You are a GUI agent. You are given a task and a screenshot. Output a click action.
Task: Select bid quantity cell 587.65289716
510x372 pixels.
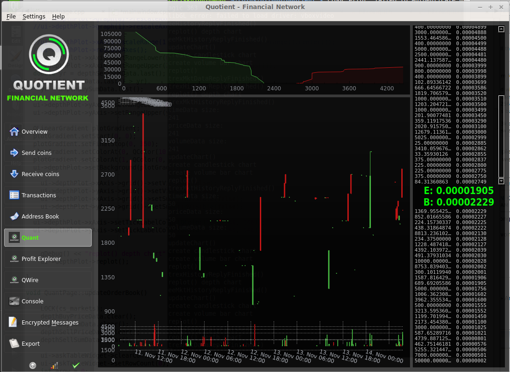(x=433, y=333)
